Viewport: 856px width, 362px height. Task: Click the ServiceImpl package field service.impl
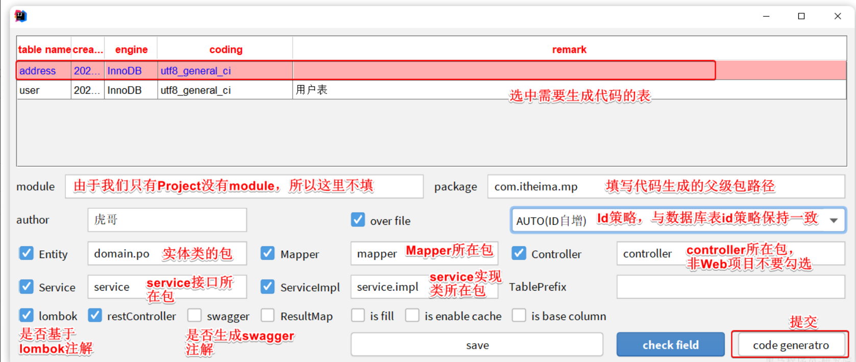click(424, 287)
